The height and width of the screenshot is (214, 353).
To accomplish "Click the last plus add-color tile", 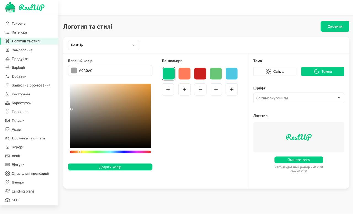I will [232, 89].
